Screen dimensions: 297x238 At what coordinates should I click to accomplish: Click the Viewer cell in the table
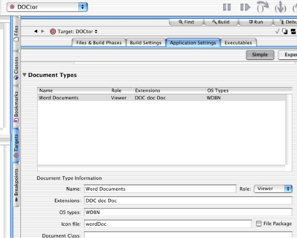[x=119, y=98]
